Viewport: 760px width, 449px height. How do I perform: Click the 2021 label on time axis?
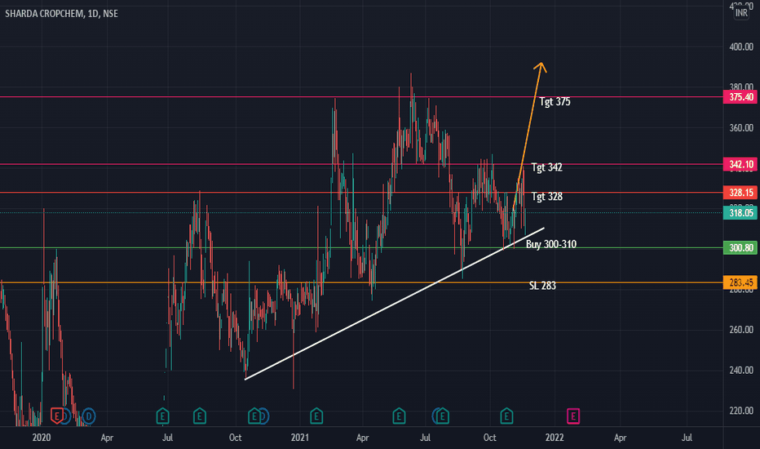point(299,438)
